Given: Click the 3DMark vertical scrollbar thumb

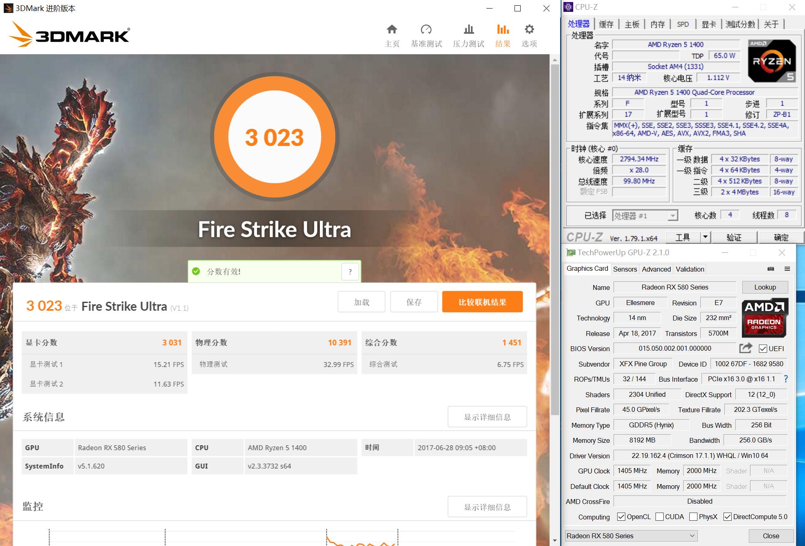Looking at the screenshot, I should 554,240.
